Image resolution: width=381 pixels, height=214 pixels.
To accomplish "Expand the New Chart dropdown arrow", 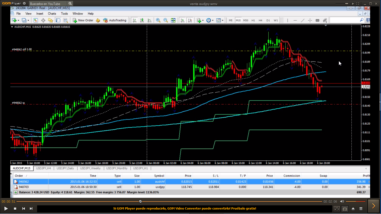I will point(18,20).
